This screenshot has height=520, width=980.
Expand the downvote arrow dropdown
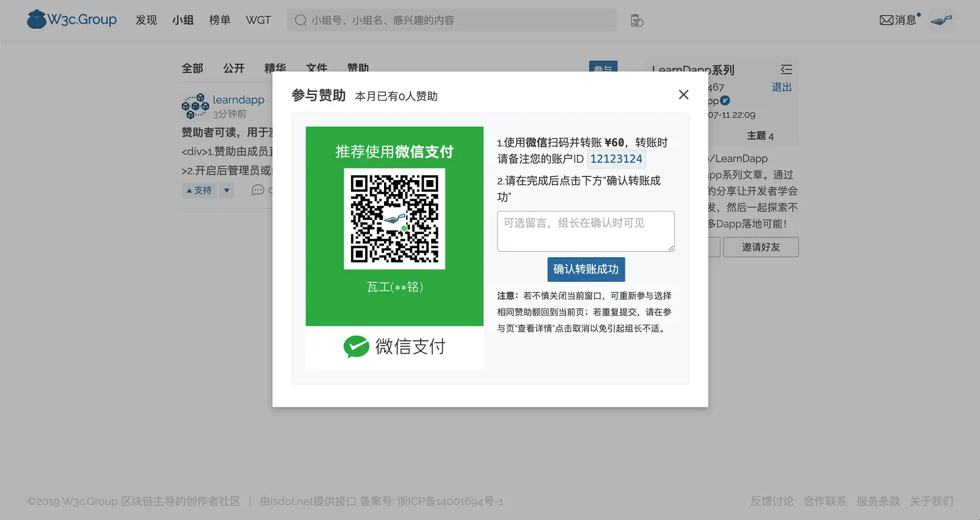pos(227,190)
